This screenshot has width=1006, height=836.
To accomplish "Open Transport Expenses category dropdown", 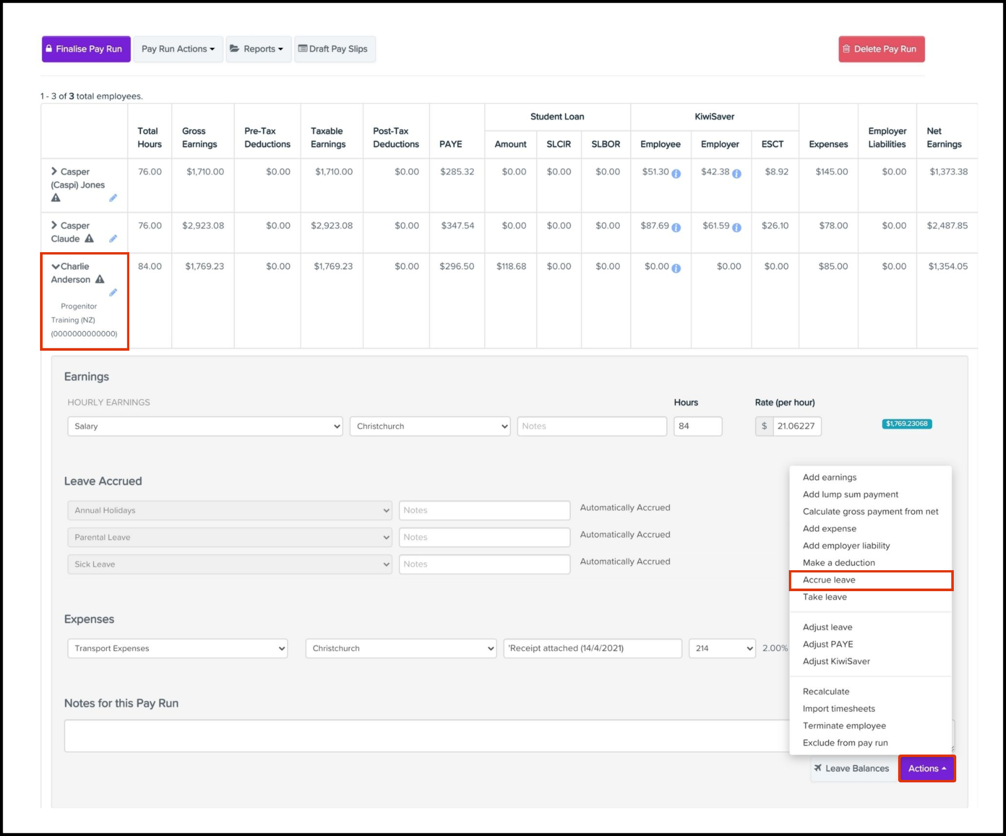I will [178, 648].
